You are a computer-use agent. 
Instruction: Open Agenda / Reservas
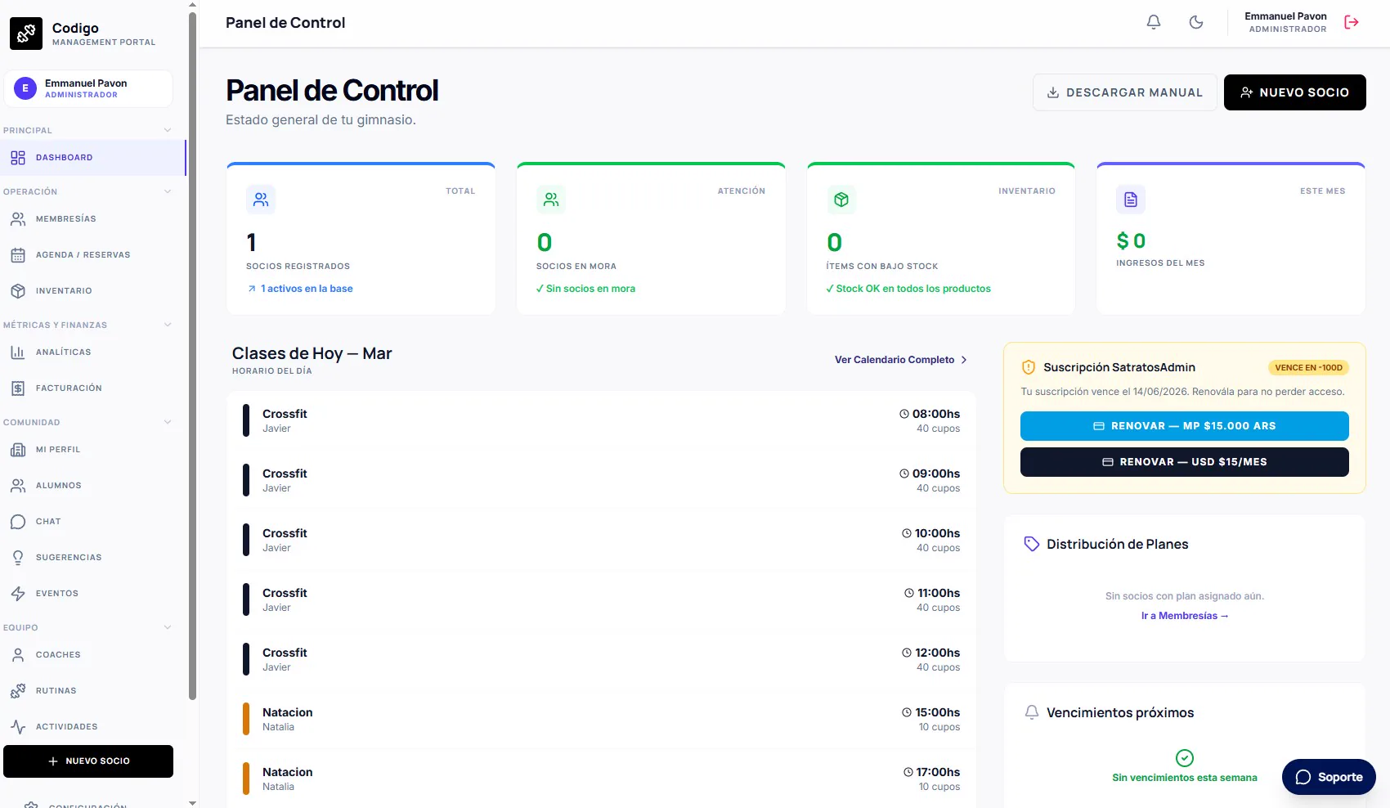click(x=93, y=255)
